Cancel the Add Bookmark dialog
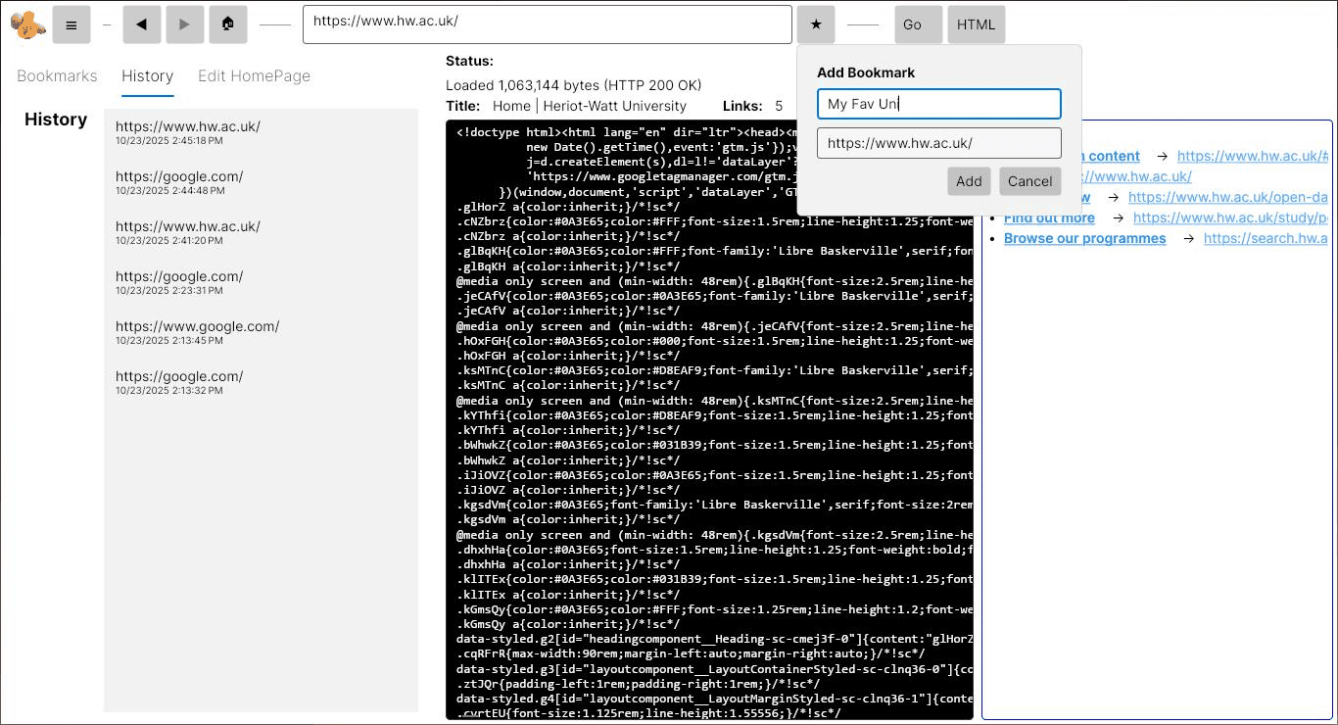This screenshot has height=725, width=1338. point(1030,181)
